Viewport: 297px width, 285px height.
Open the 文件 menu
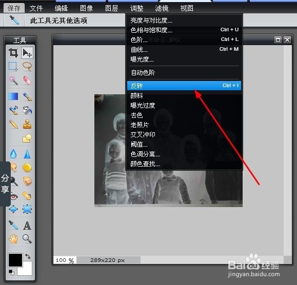click(36, 8)
